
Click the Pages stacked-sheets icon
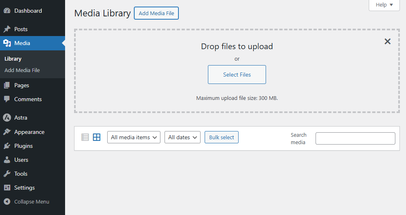pyautogui.click(x=7, y=85)
